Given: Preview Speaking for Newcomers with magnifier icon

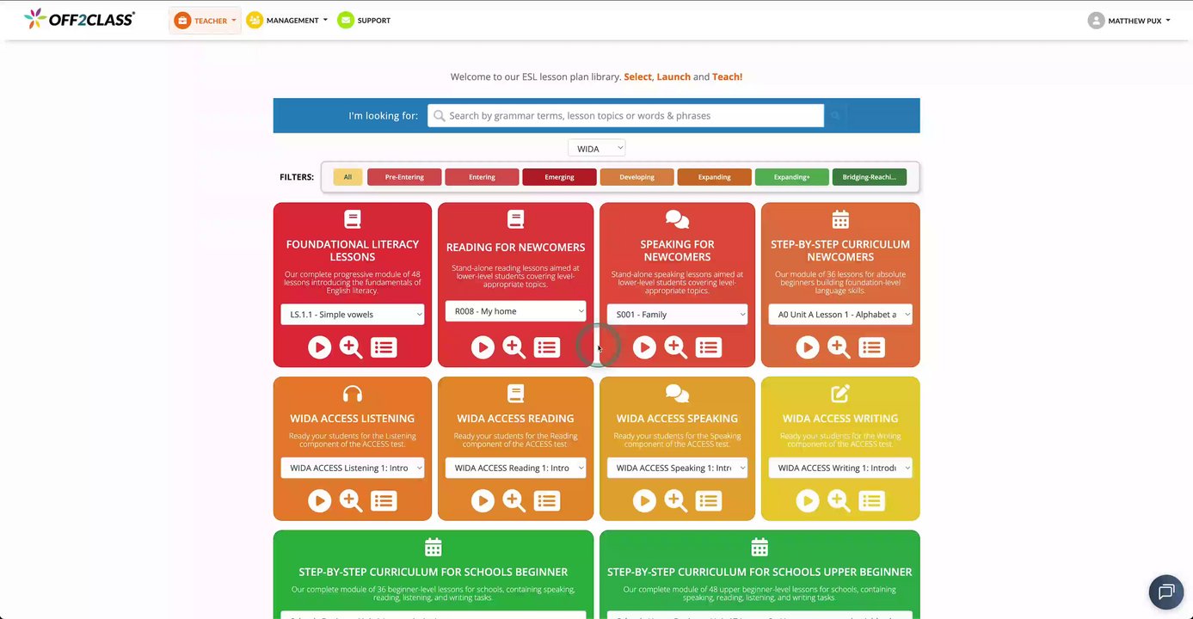Looking at the screenshot, I should [x=676, y=347].
